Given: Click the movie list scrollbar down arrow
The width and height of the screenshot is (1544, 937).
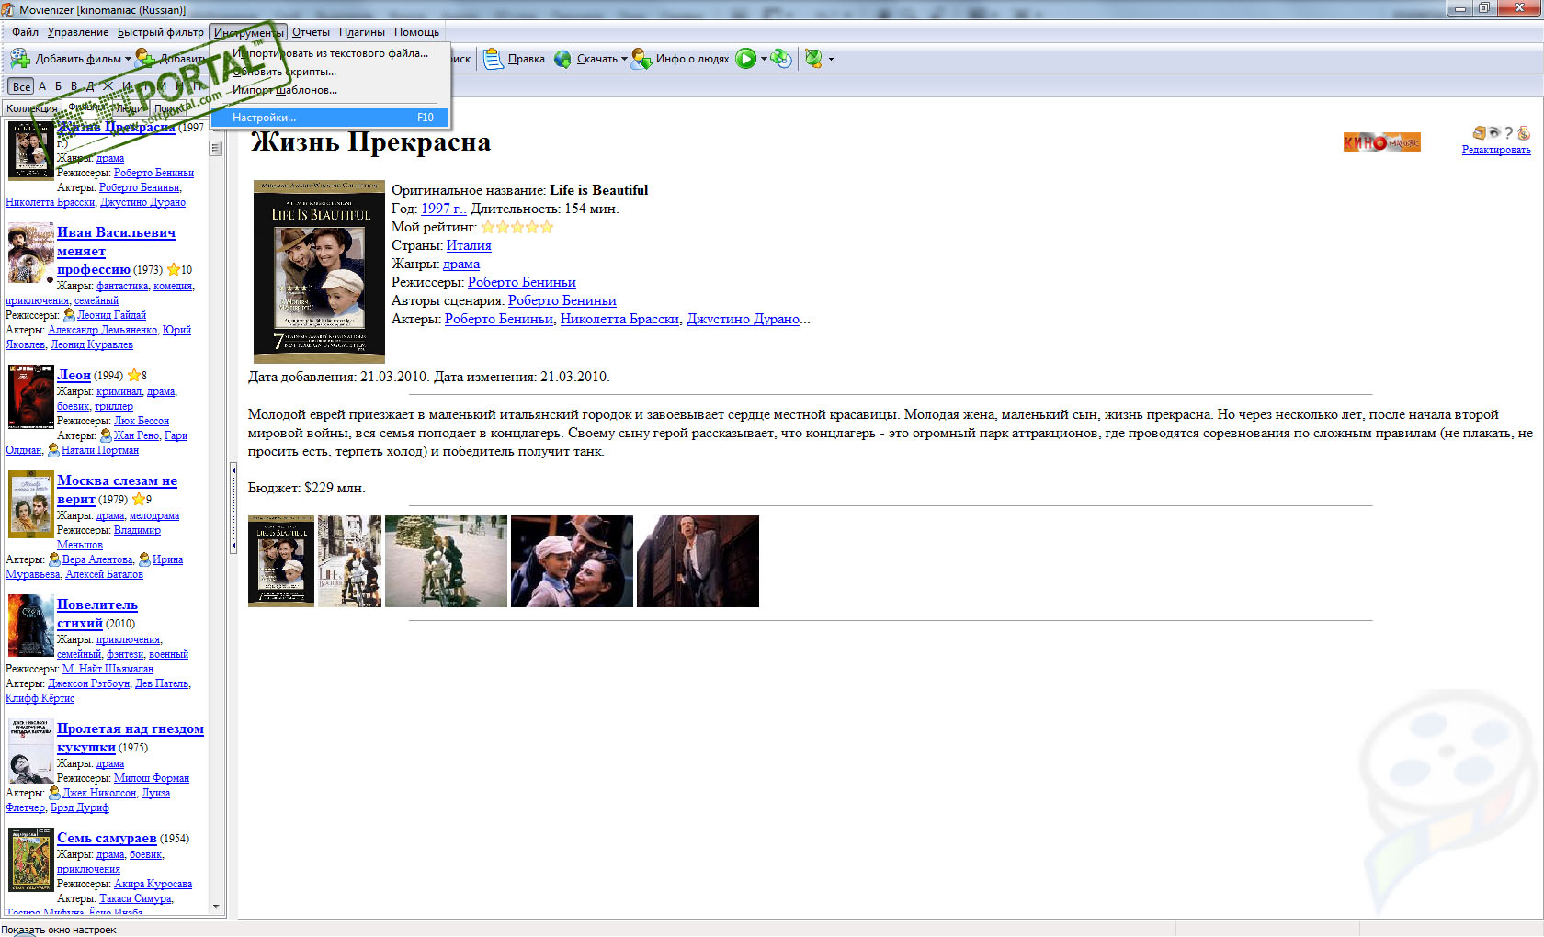Looking at the screenshot, I should pyautogui.click(x=216, y=907).
